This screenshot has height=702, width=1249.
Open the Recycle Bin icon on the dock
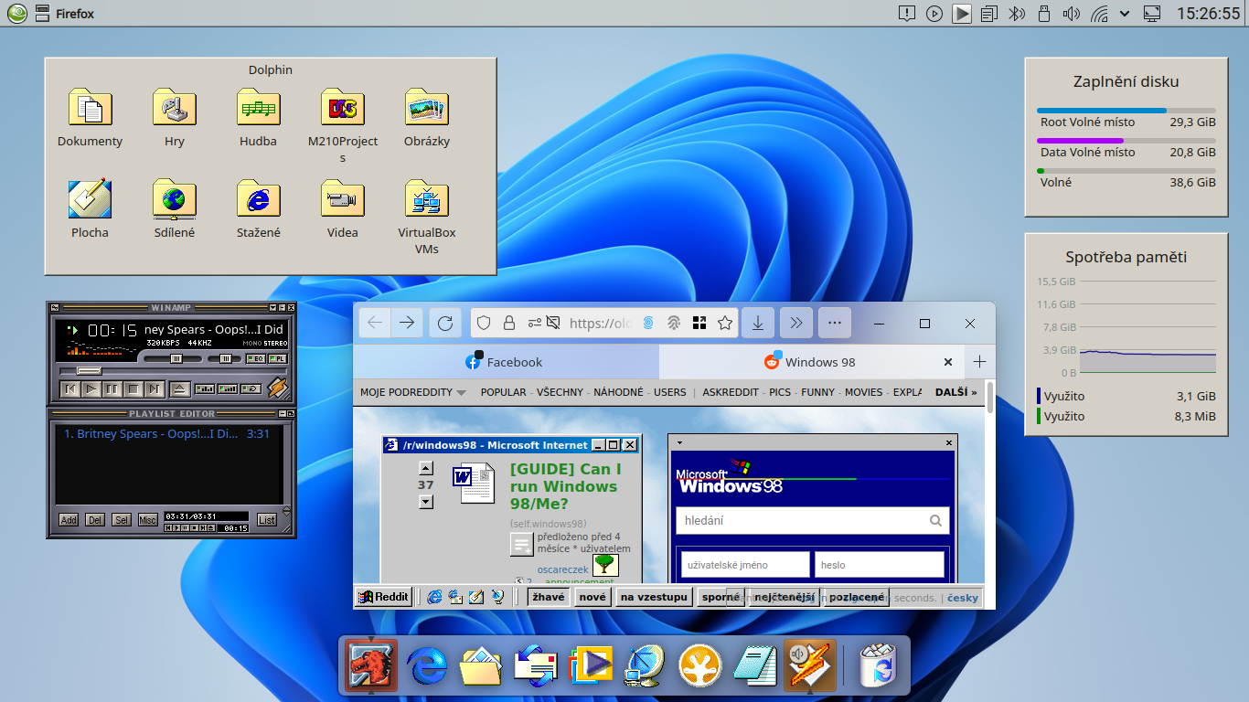point(876,665)
